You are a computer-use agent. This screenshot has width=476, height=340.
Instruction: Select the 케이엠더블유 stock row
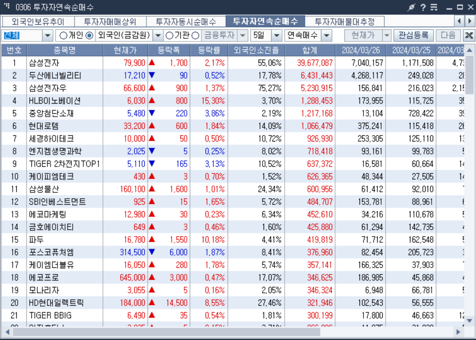click(x=233, y=265)
